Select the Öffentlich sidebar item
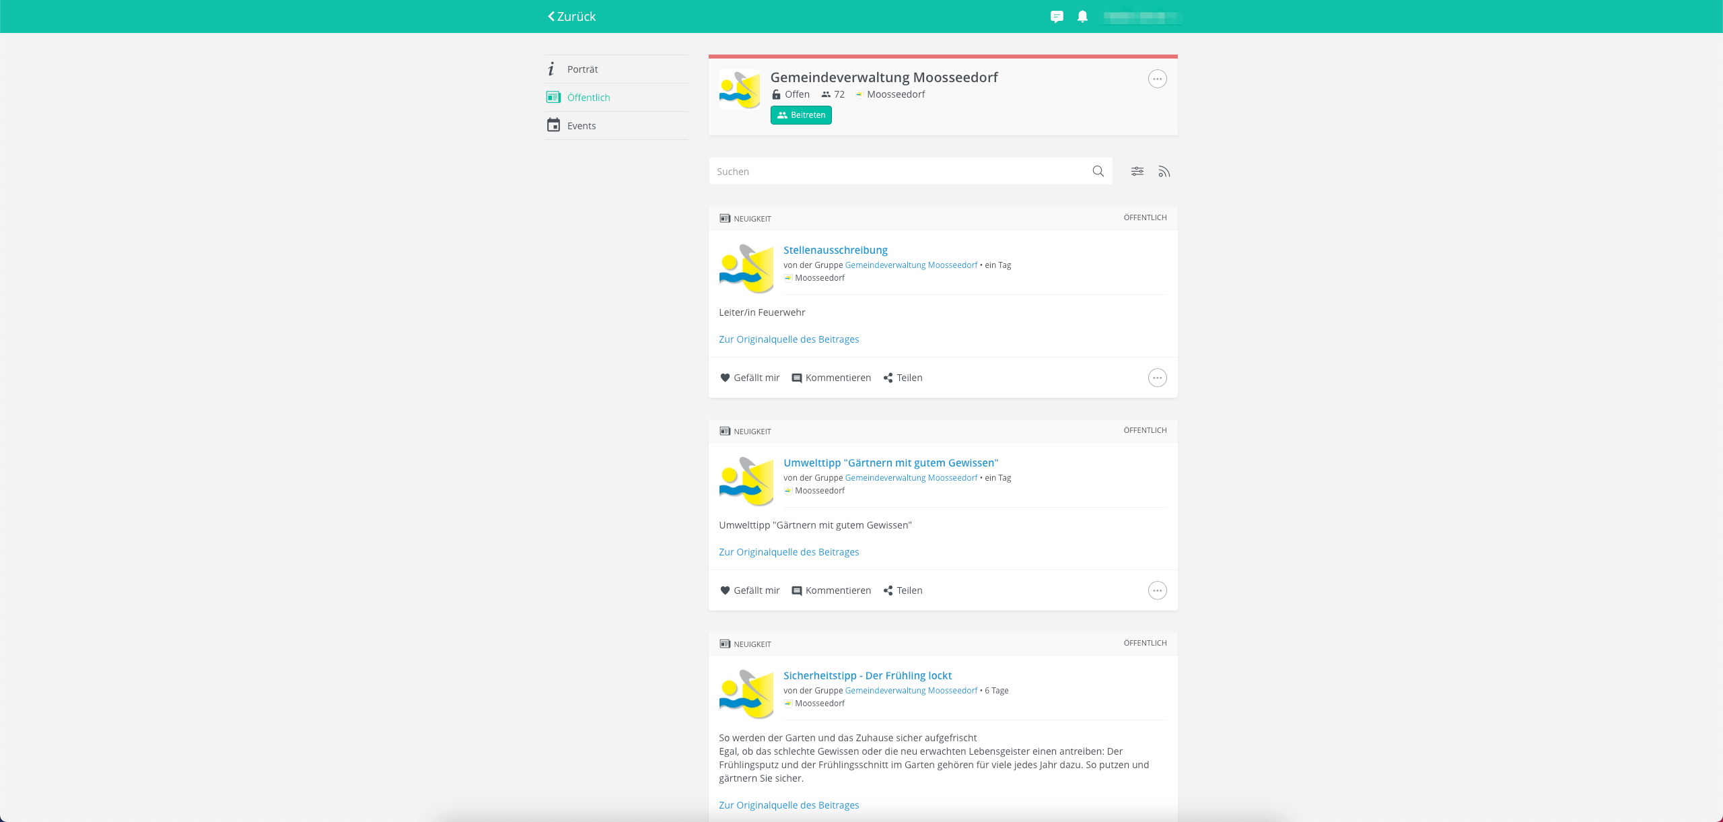Image resolution: width=1723 pixels, height=822 pixels. click(x=617, y=98)
